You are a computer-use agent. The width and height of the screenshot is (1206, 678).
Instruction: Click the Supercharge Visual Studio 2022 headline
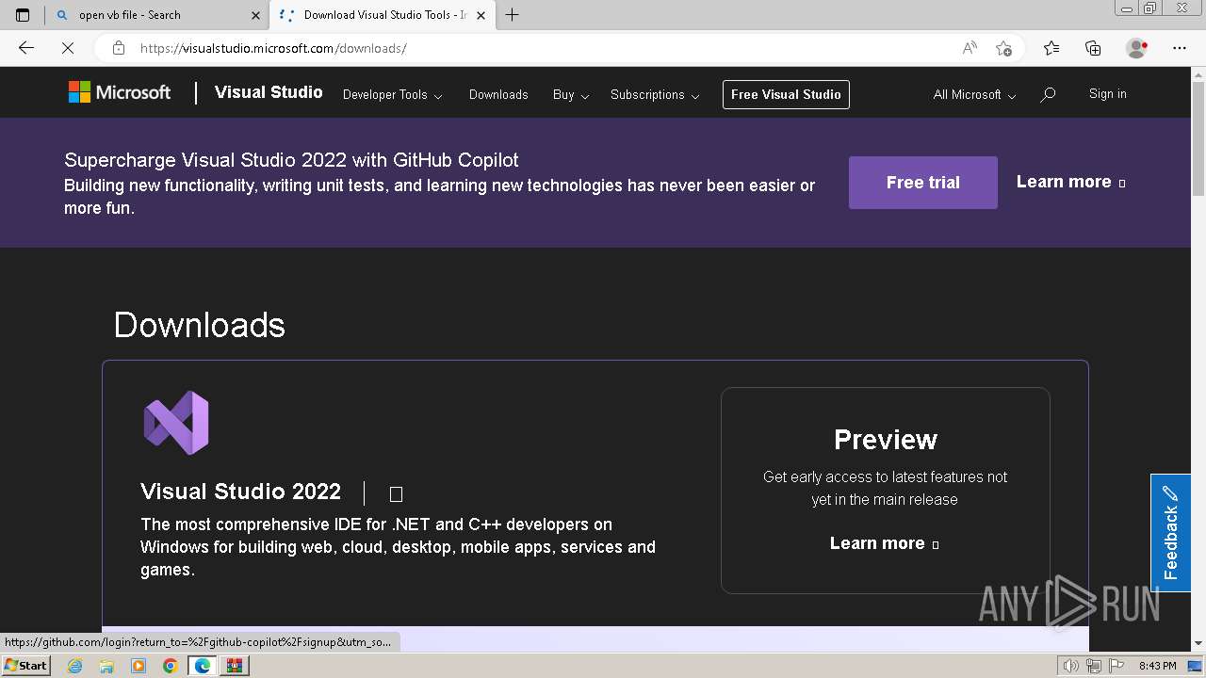(x=291, y=160)
